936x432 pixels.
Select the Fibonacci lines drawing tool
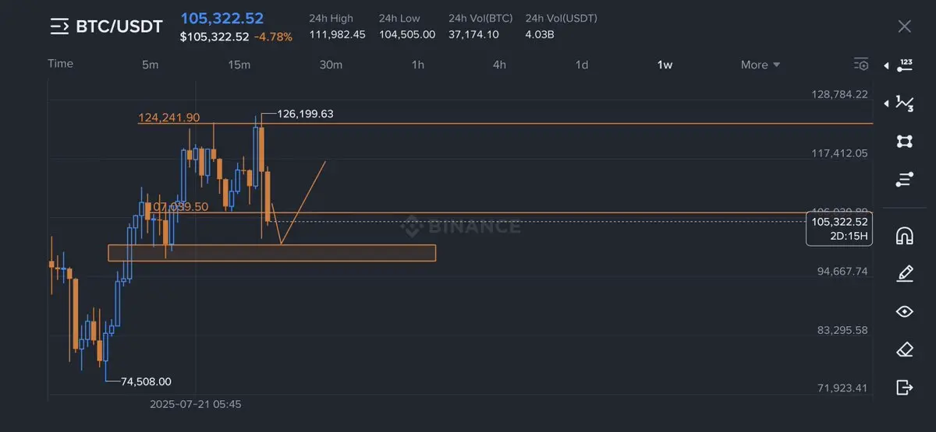pyautogui.click(x=905, y=180)
